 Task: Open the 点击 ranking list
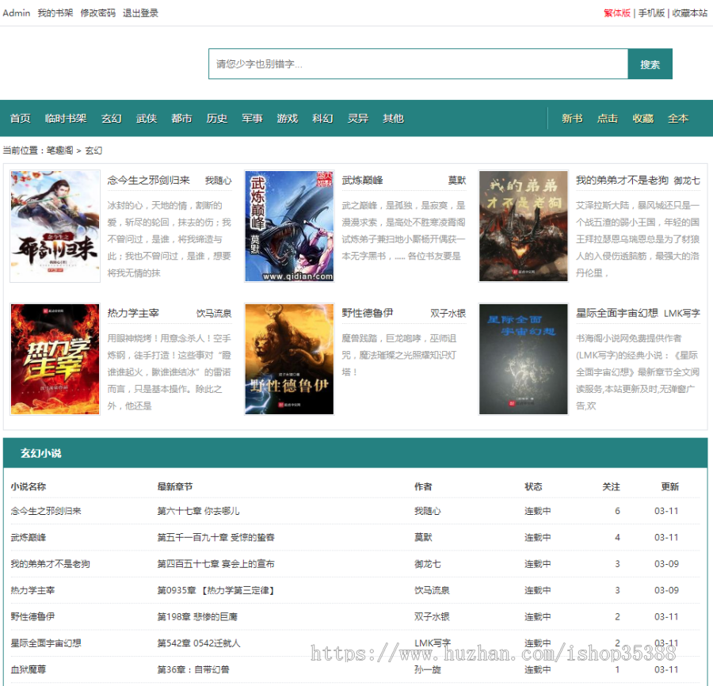608,118
